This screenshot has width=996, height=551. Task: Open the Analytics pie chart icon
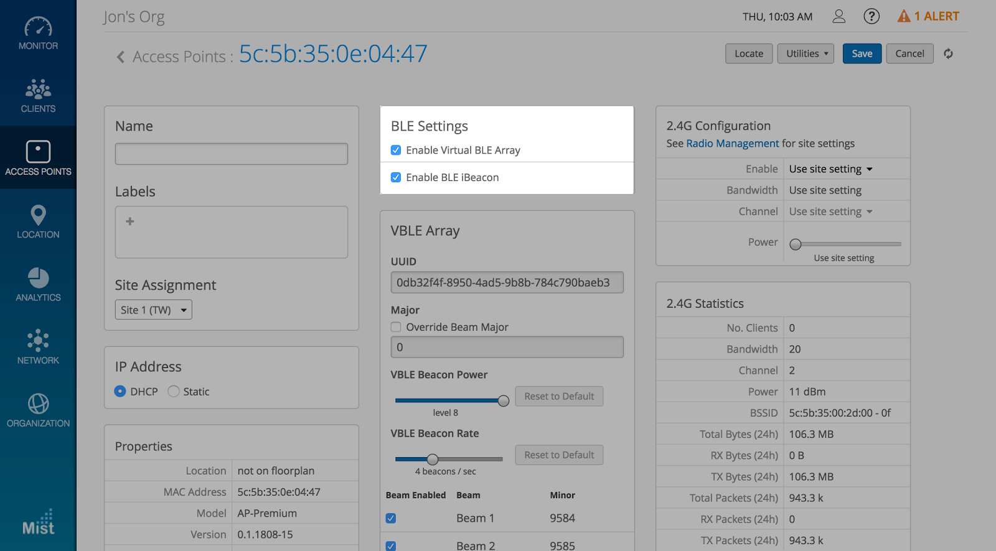(x=38, y=278)
